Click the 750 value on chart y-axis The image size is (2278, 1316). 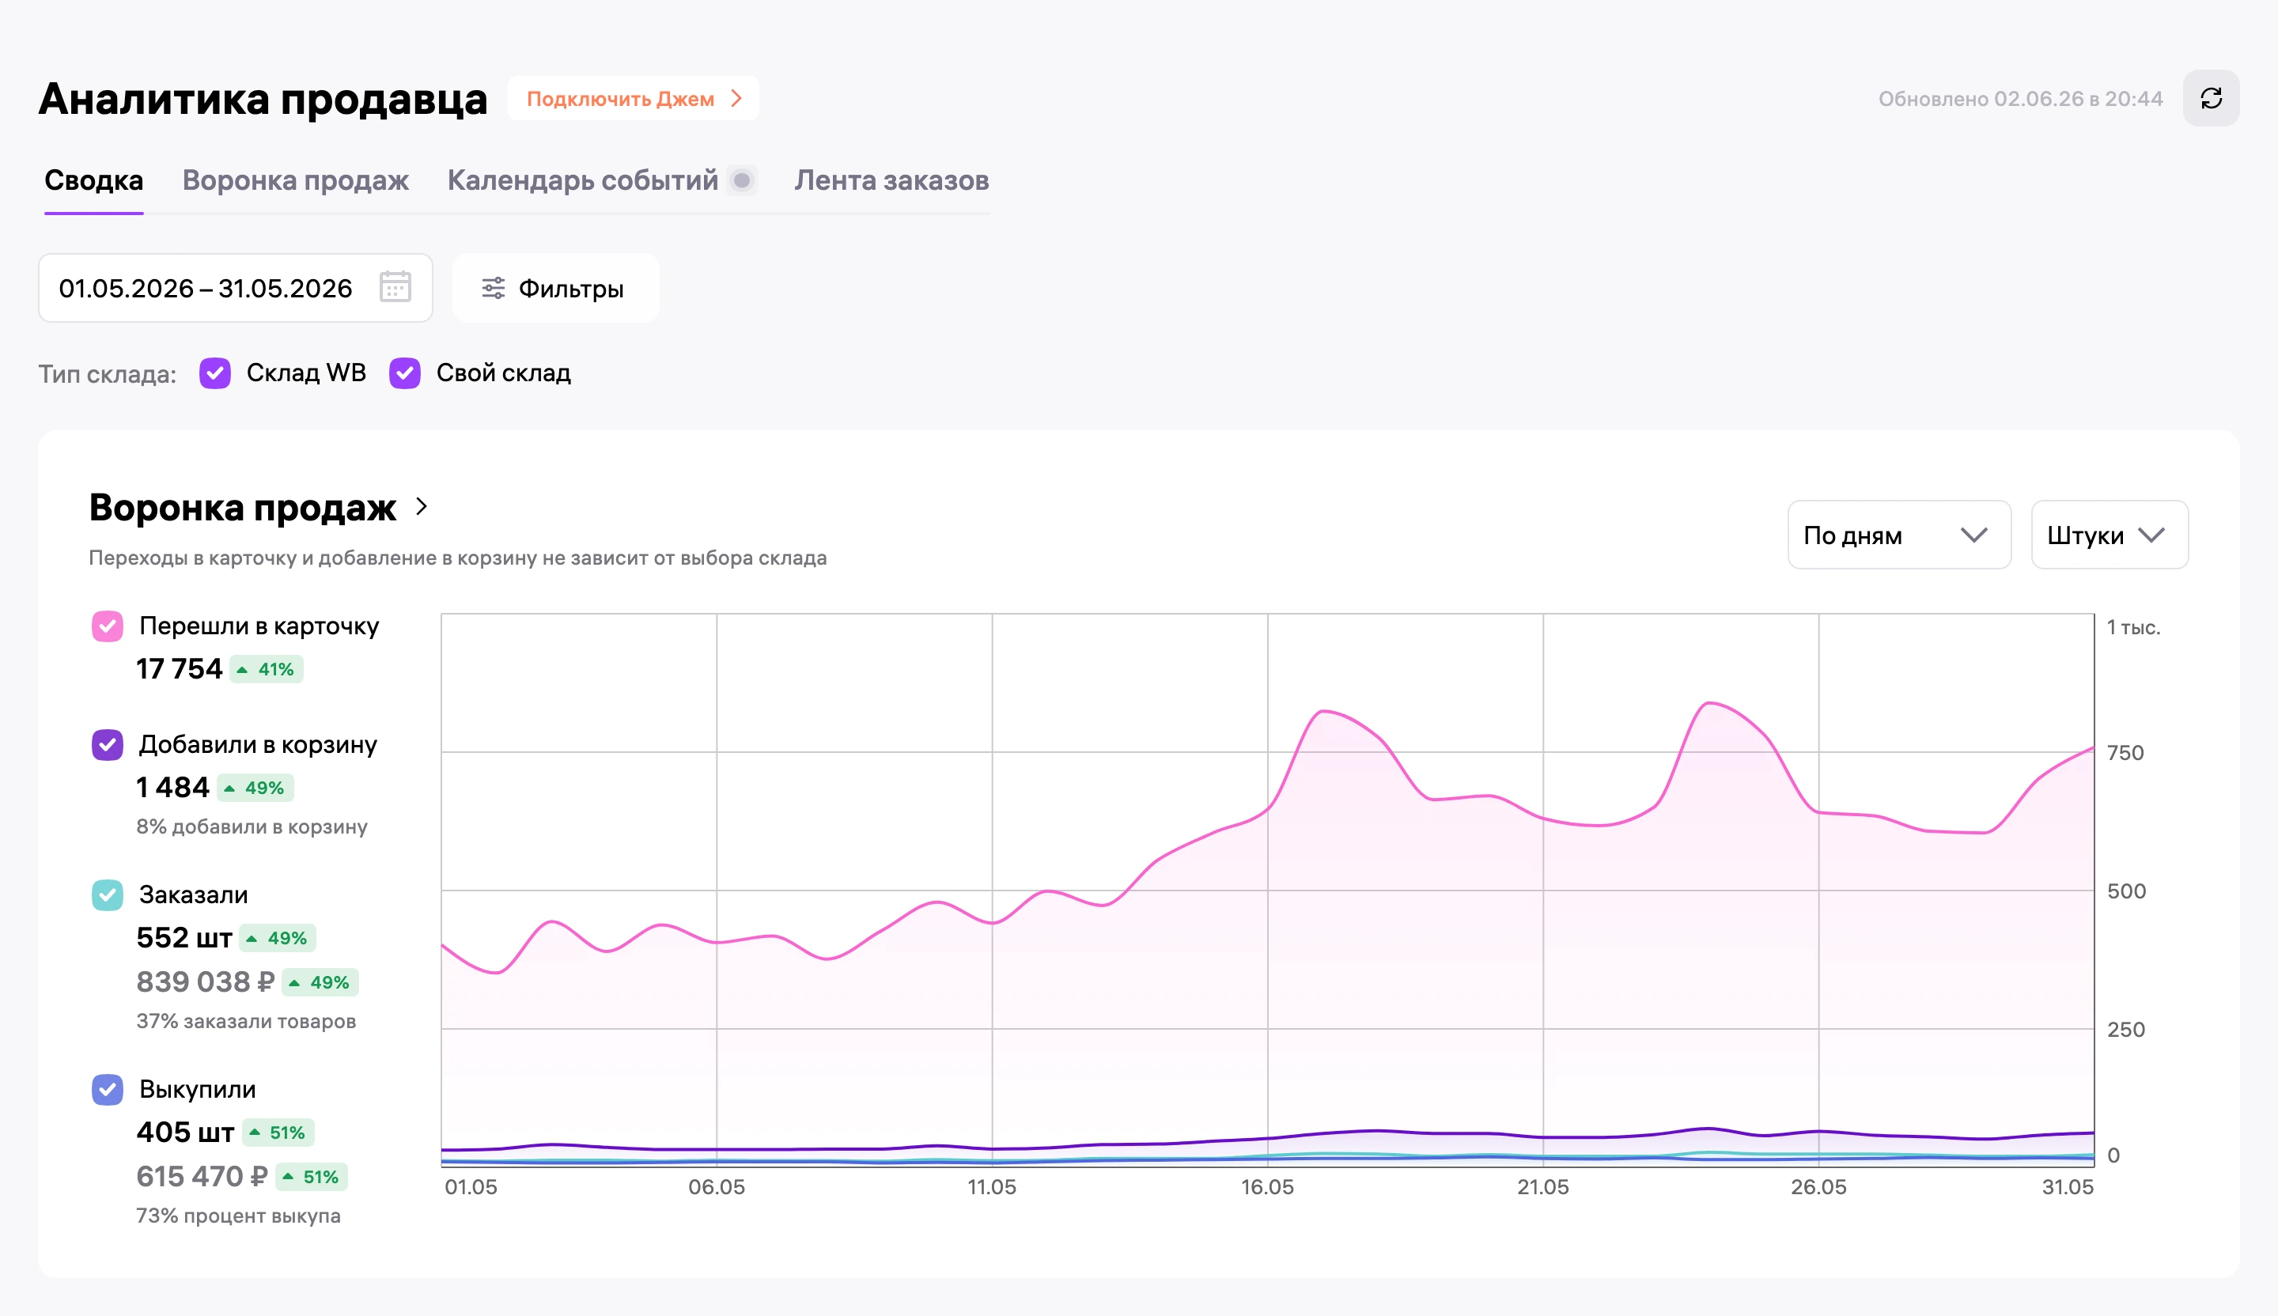pos(2125,753)
